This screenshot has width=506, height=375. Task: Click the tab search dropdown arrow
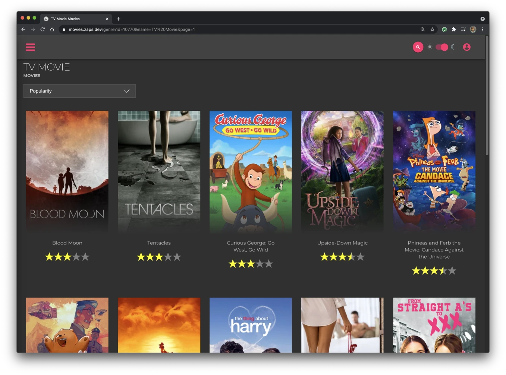[483, 19]
